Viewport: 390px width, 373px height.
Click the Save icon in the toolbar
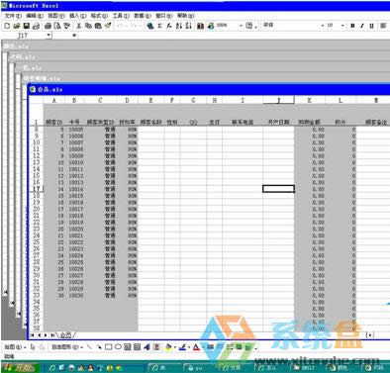point(26,26)
